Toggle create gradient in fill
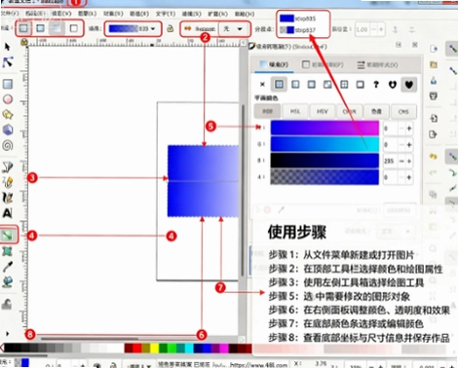Screen dimensions: 458x368 [x=57, y=28]
